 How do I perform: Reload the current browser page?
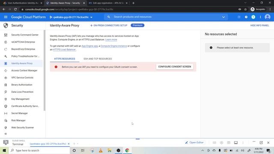[15, 9]
